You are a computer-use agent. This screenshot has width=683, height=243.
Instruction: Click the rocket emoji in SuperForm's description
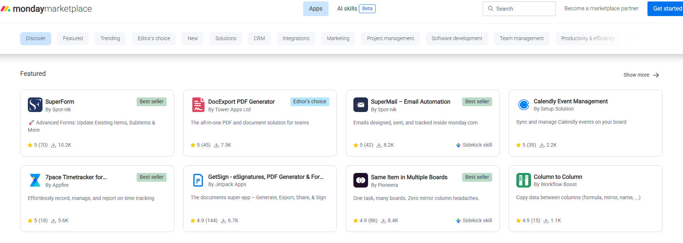31,123
